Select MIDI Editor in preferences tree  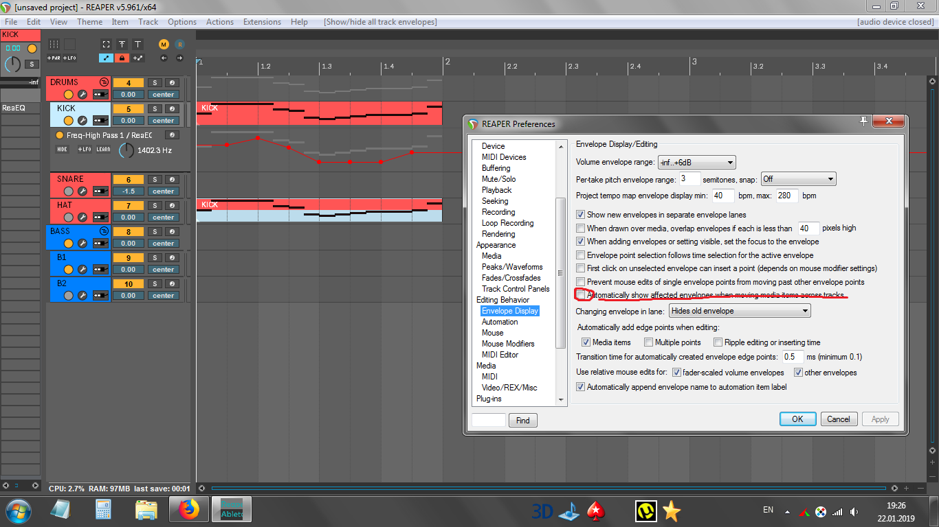500,355
